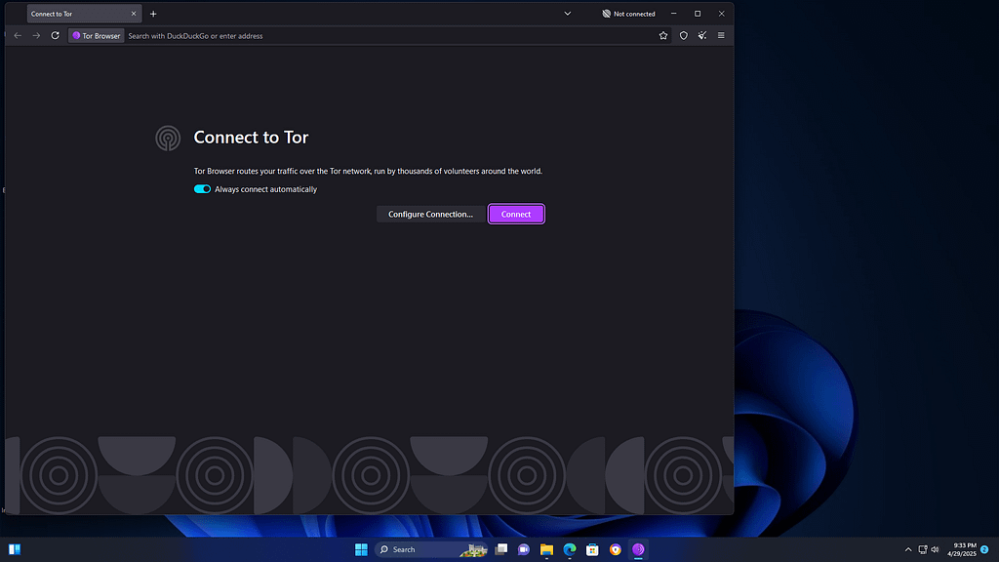Select the Connect to Tor tab
The height and width of the screenshot is (562, 999).
coord(84,14)
